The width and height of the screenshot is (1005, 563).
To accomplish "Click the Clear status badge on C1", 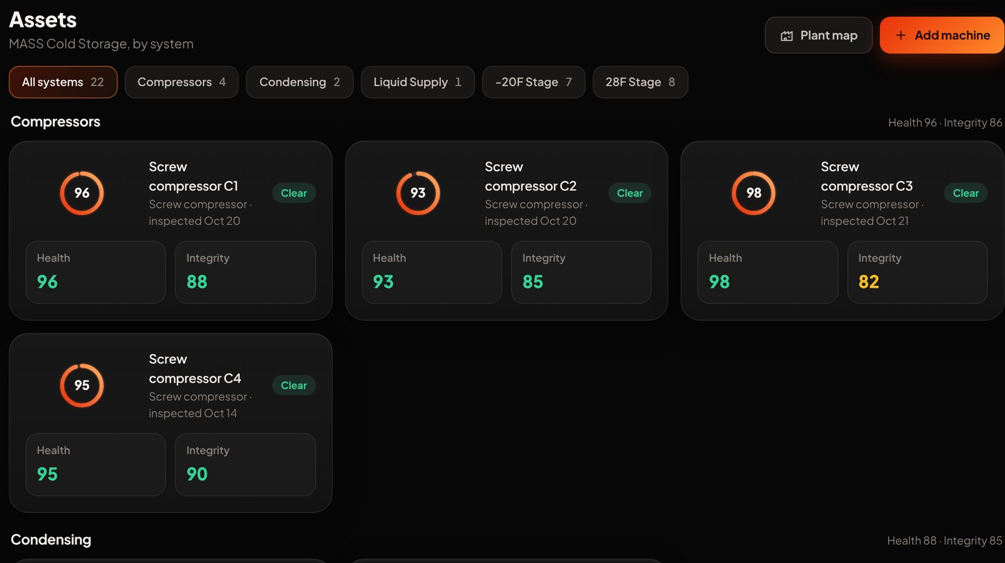I will (294, 193).
